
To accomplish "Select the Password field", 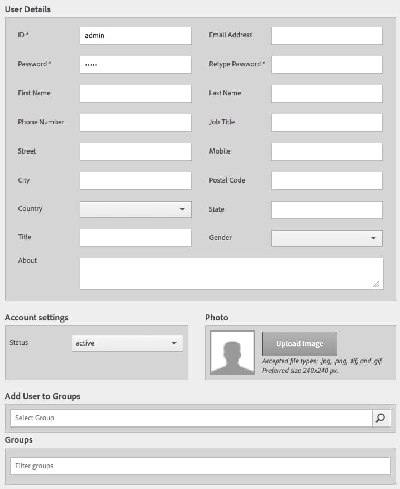I will (x=135, y=65).
